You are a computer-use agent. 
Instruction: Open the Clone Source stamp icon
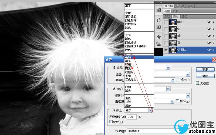pos(158,44)
